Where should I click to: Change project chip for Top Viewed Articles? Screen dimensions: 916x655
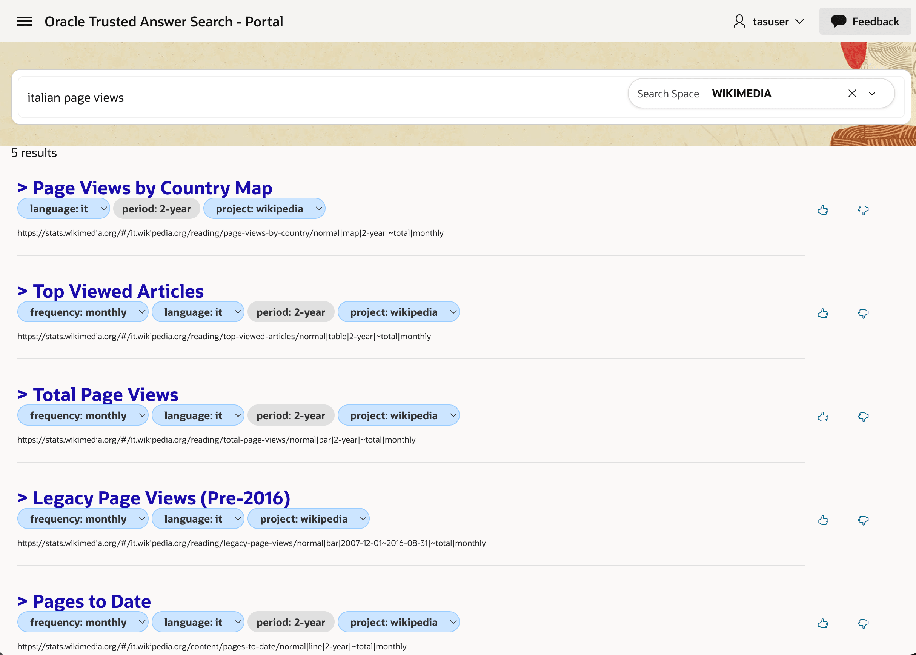point(398,312)
